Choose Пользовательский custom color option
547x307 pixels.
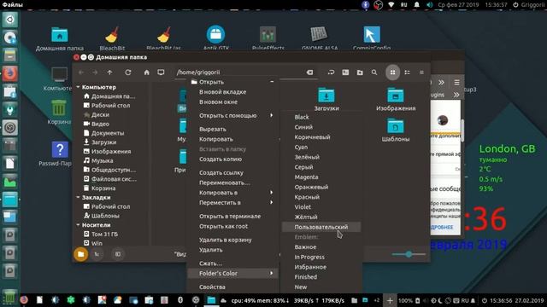[x=321, y=227]
